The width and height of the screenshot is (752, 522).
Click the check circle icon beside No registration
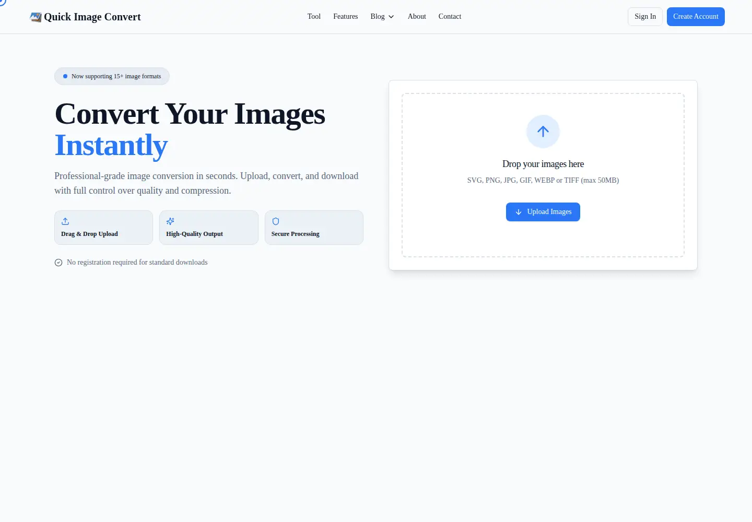[58, 263]
